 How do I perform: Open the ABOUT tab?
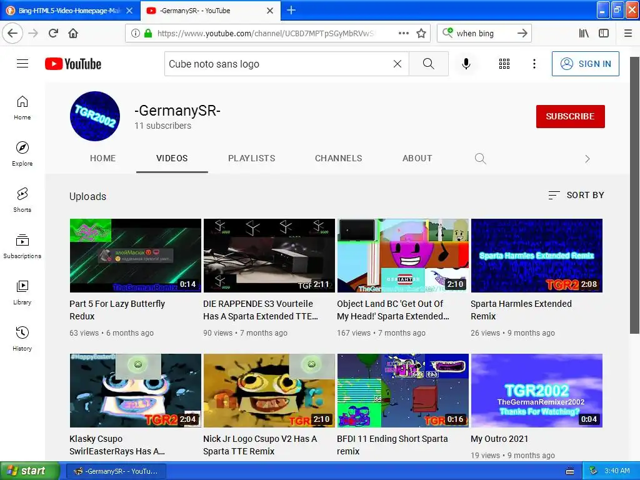click(x=417, y=158)
